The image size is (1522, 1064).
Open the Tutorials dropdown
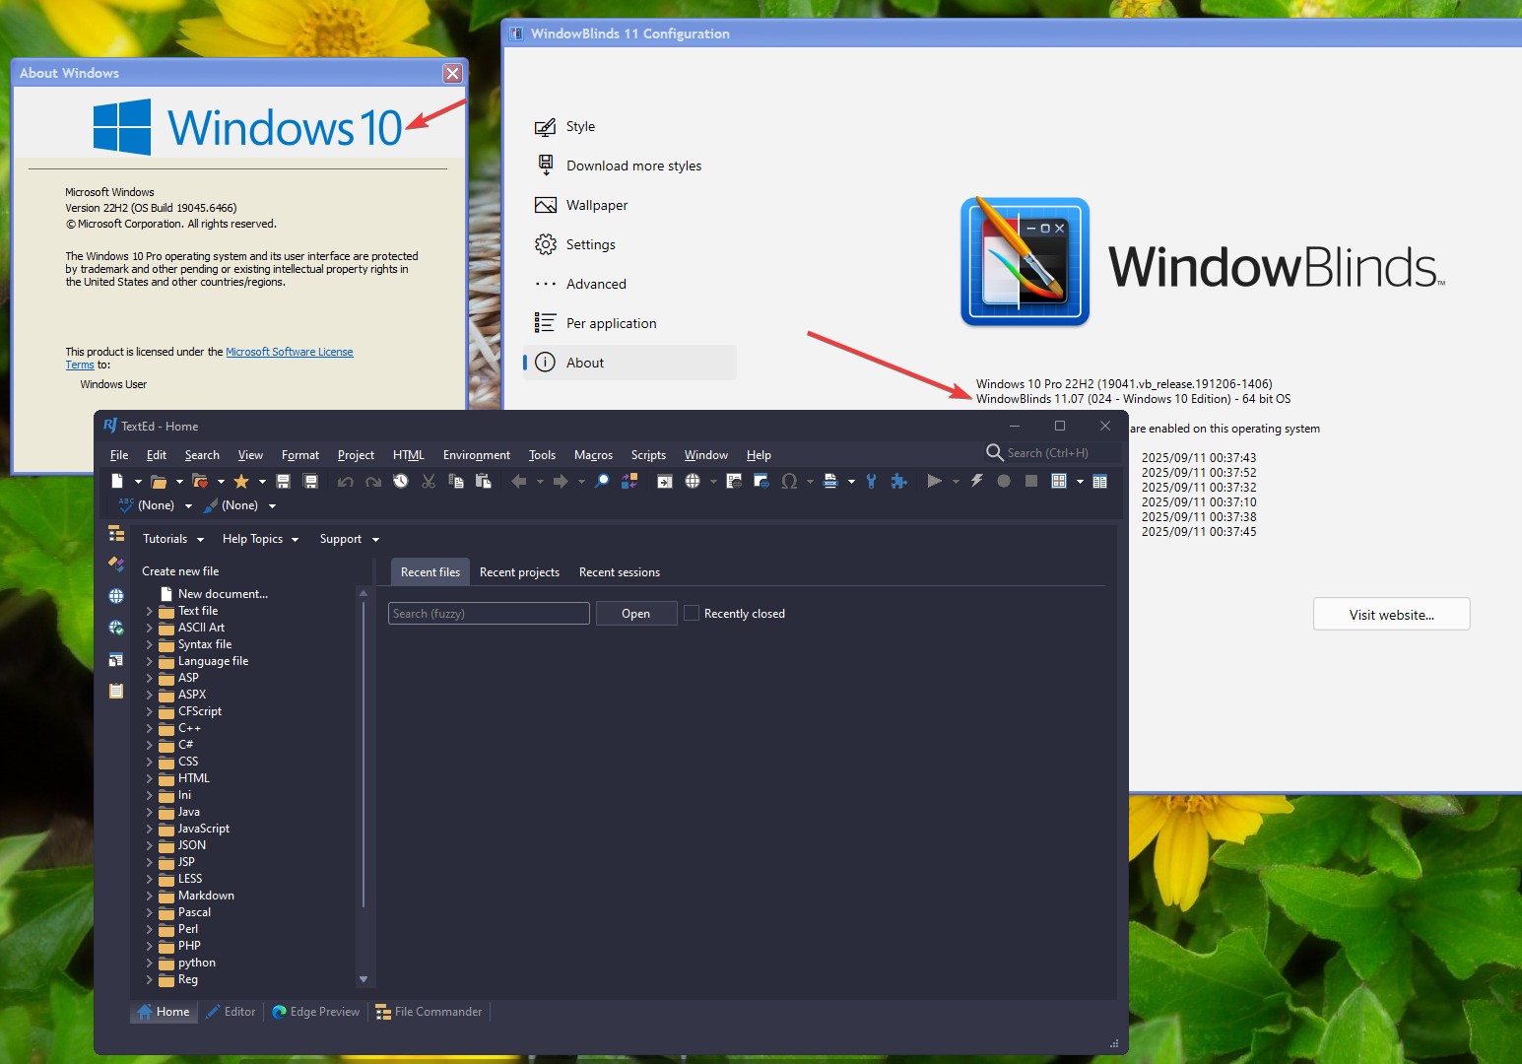coord(173,539)
